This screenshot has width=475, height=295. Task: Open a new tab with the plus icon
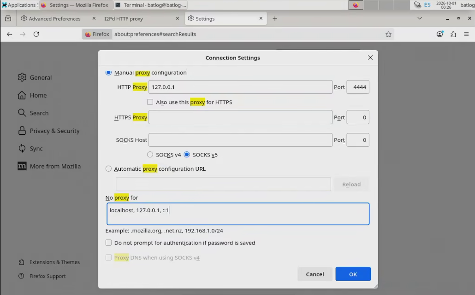point(275,18)
